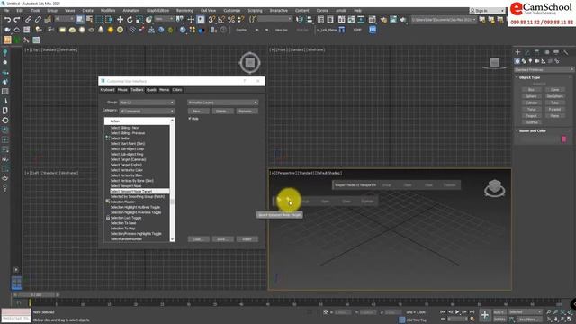Click the Undo arrow in main toolbar
This screenshot has width=576, height=324.
(x=7, y=20)
